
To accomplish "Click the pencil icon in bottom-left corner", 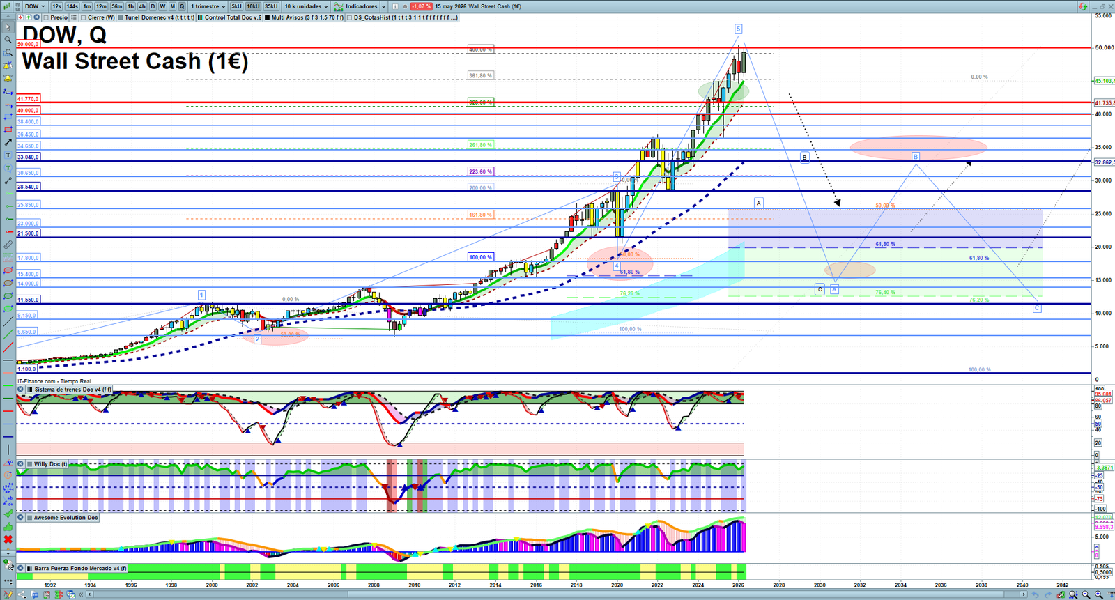I will click(8, 594).
